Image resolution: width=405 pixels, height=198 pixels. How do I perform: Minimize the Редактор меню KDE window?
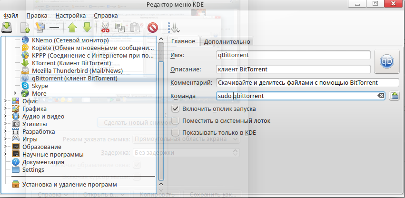(357, 4)
